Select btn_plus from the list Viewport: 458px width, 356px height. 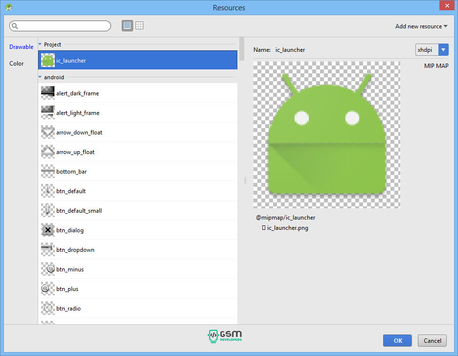[x=137, y=289]
